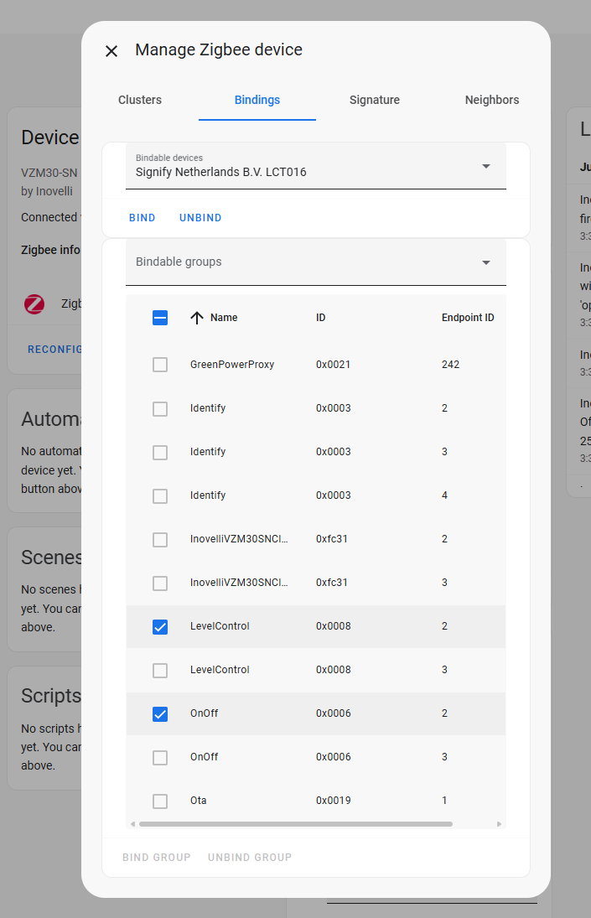Open the Bindable devices dropdown
This screenshot has width=591, height=918.
pyautogui.click(x=316, y=166)
